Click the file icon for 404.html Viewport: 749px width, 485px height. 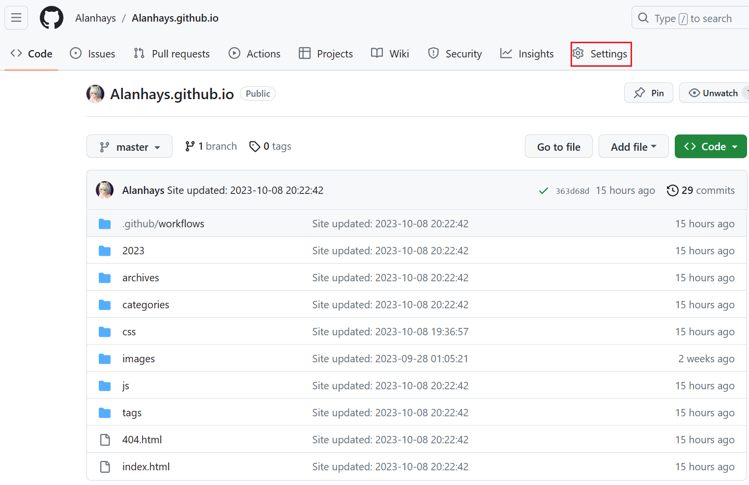(105, 440)
